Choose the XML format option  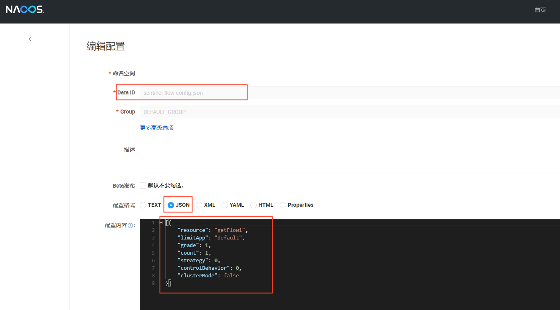coord(199,205)
